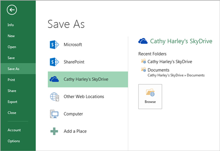
Task: Click the SharePoint location icon
Action: pyautogui.click(x=54, y=62)
